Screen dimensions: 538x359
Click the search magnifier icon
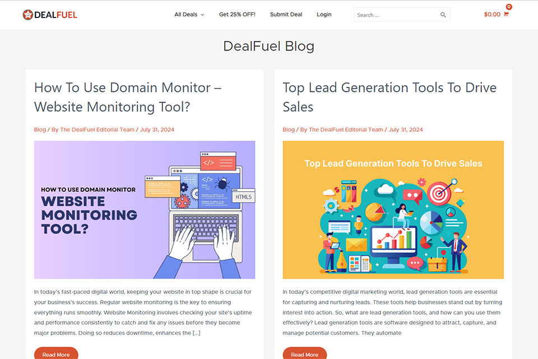coord(443,15)
